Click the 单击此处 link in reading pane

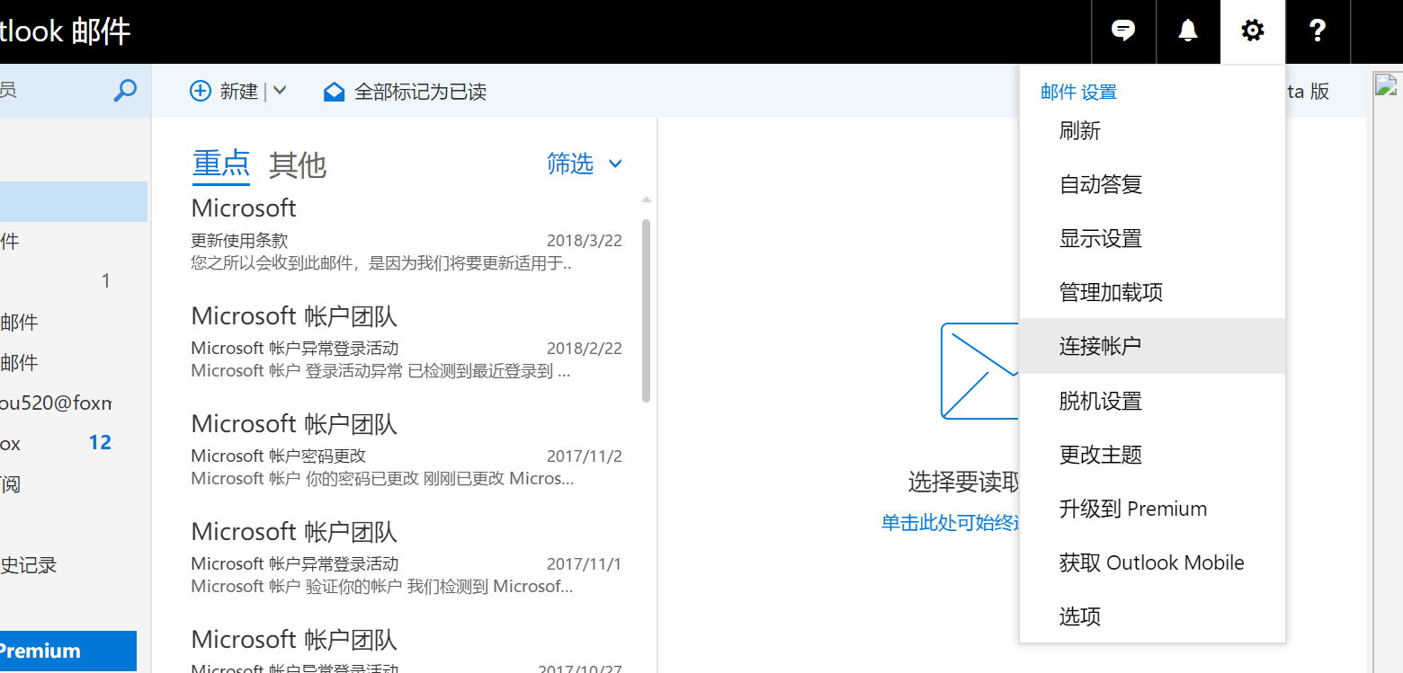pos(950,523)
